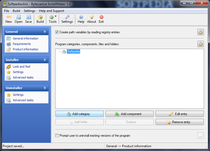Click the Softpedia basket icon in tree
Viewport: 210px width, 151px height.
[64, 51]
